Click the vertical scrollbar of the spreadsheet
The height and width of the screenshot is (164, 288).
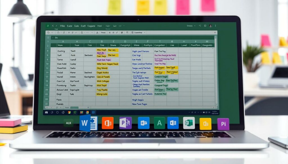[x=216, y=71]
